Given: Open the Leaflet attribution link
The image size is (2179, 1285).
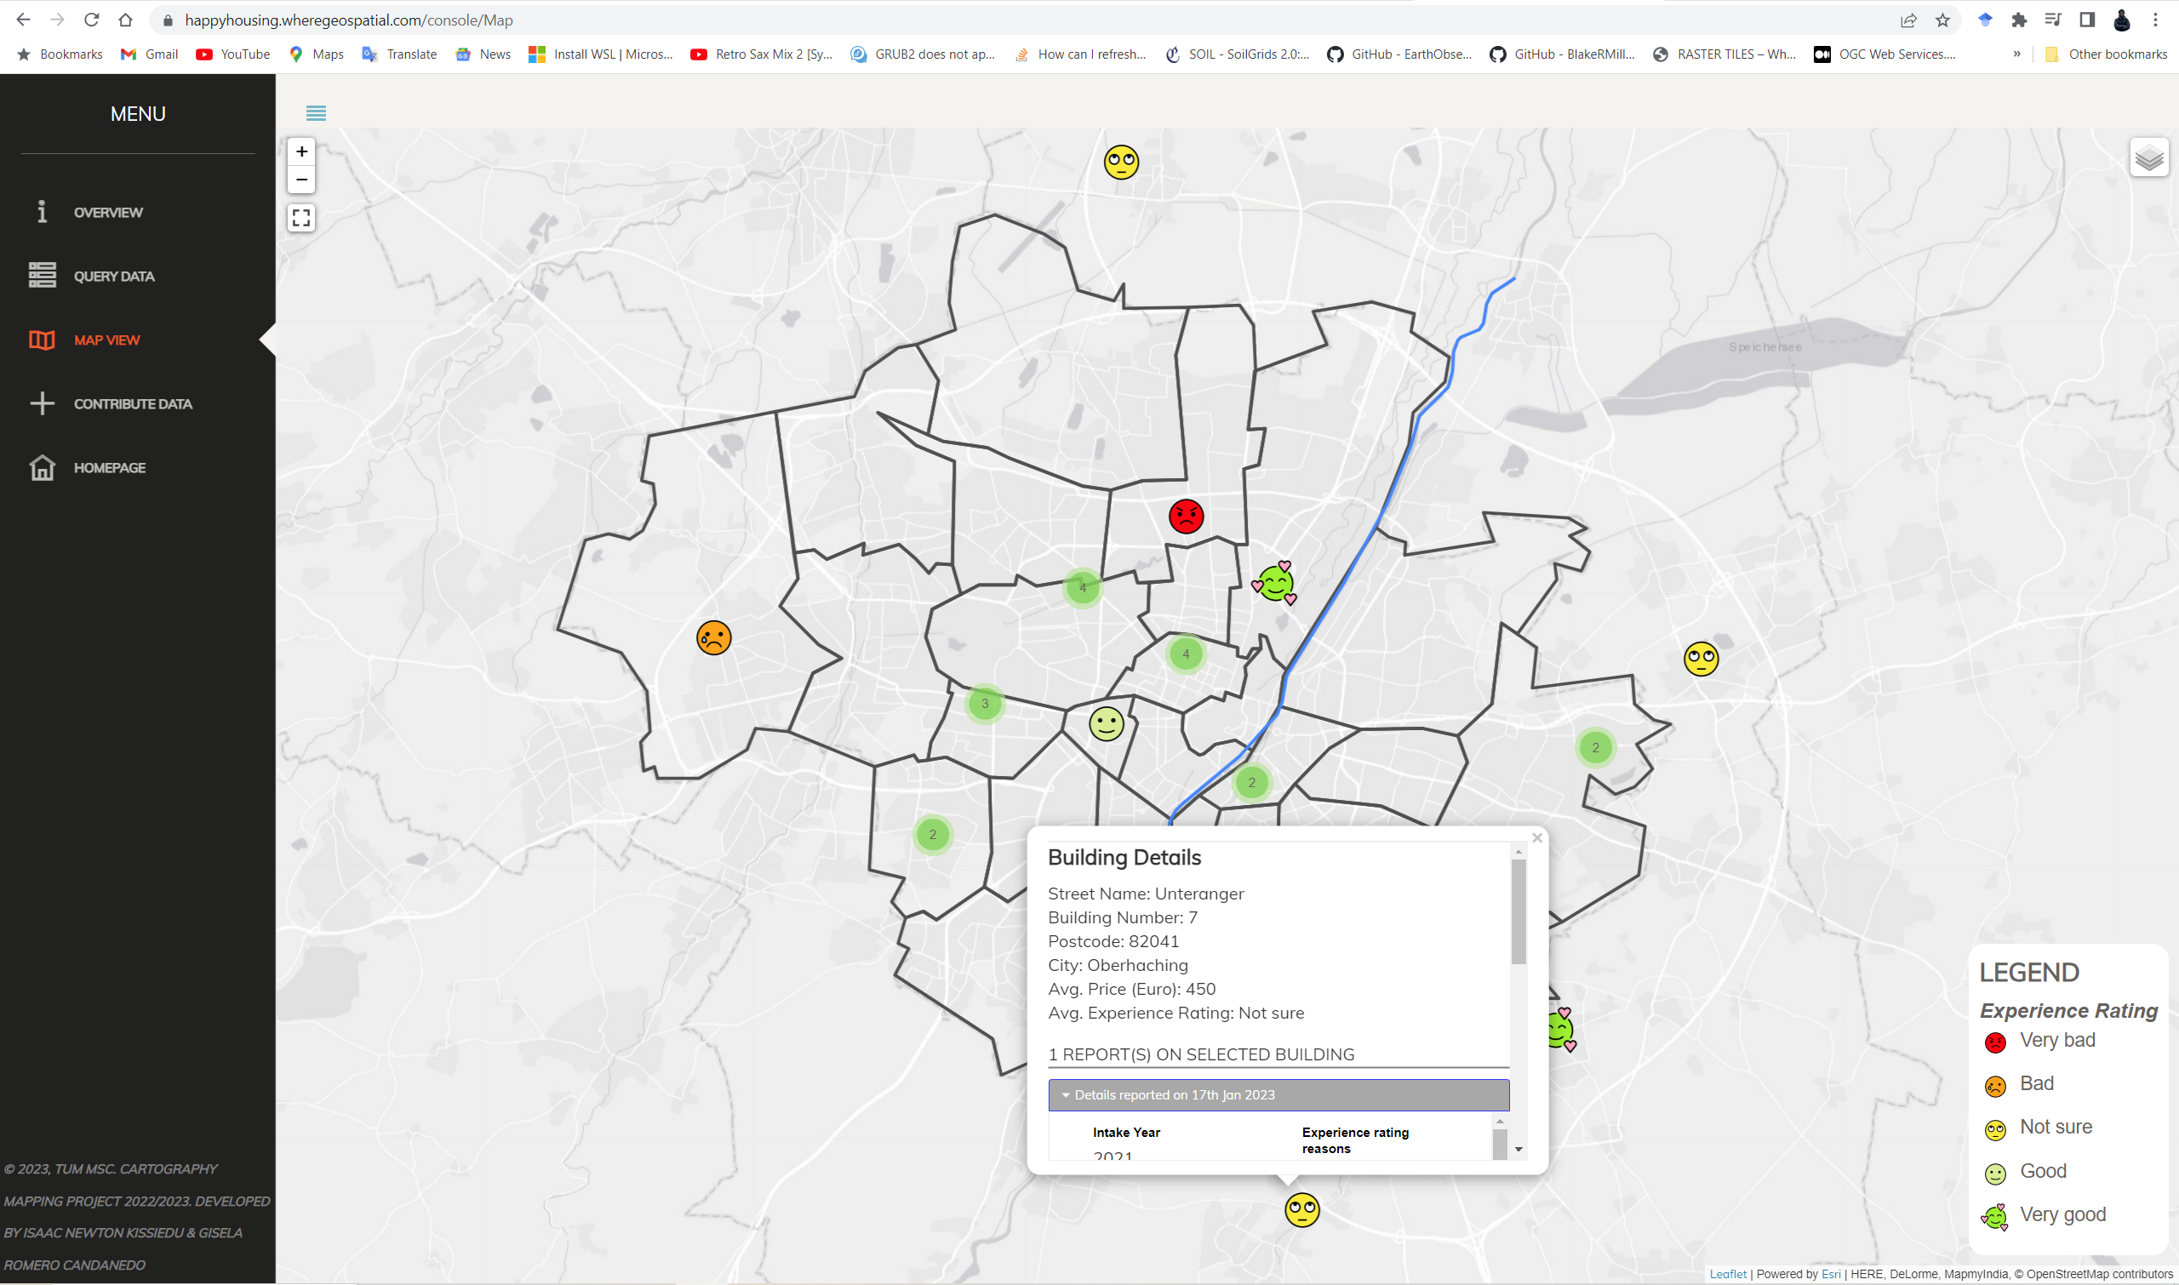Looking at the screenshot, I should [1727, 1274].
